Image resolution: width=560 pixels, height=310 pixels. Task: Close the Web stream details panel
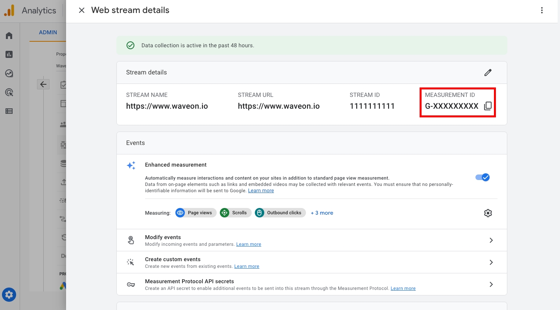pyautogui.click(x=82, y=11)
